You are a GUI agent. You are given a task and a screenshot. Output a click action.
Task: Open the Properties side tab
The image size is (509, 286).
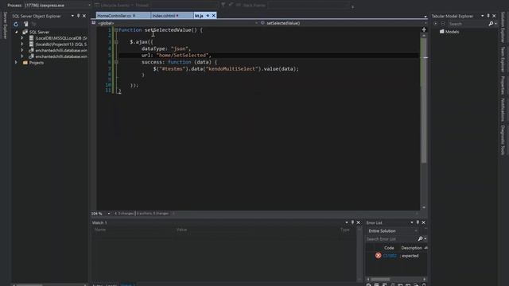(x=503, y=85)
